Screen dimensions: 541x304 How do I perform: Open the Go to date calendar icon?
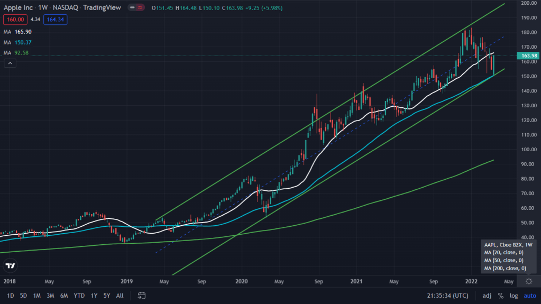click(x=142, y=295)
